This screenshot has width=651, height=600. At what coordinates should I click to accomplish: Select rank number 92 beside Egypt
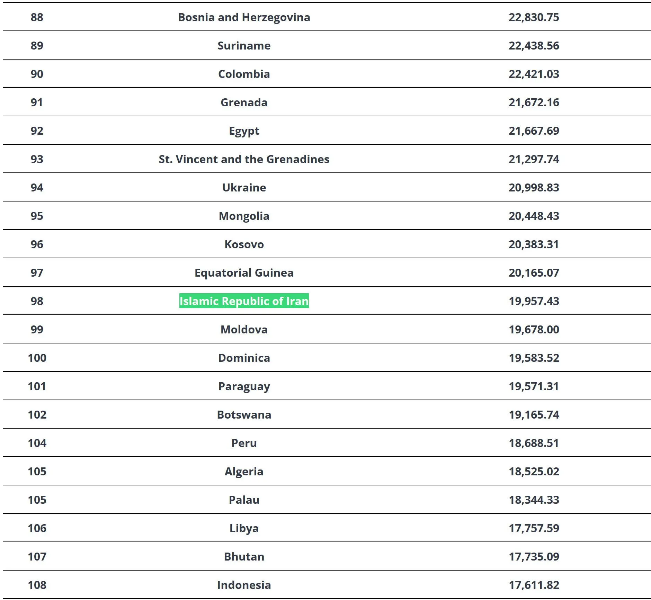(37, 131)
